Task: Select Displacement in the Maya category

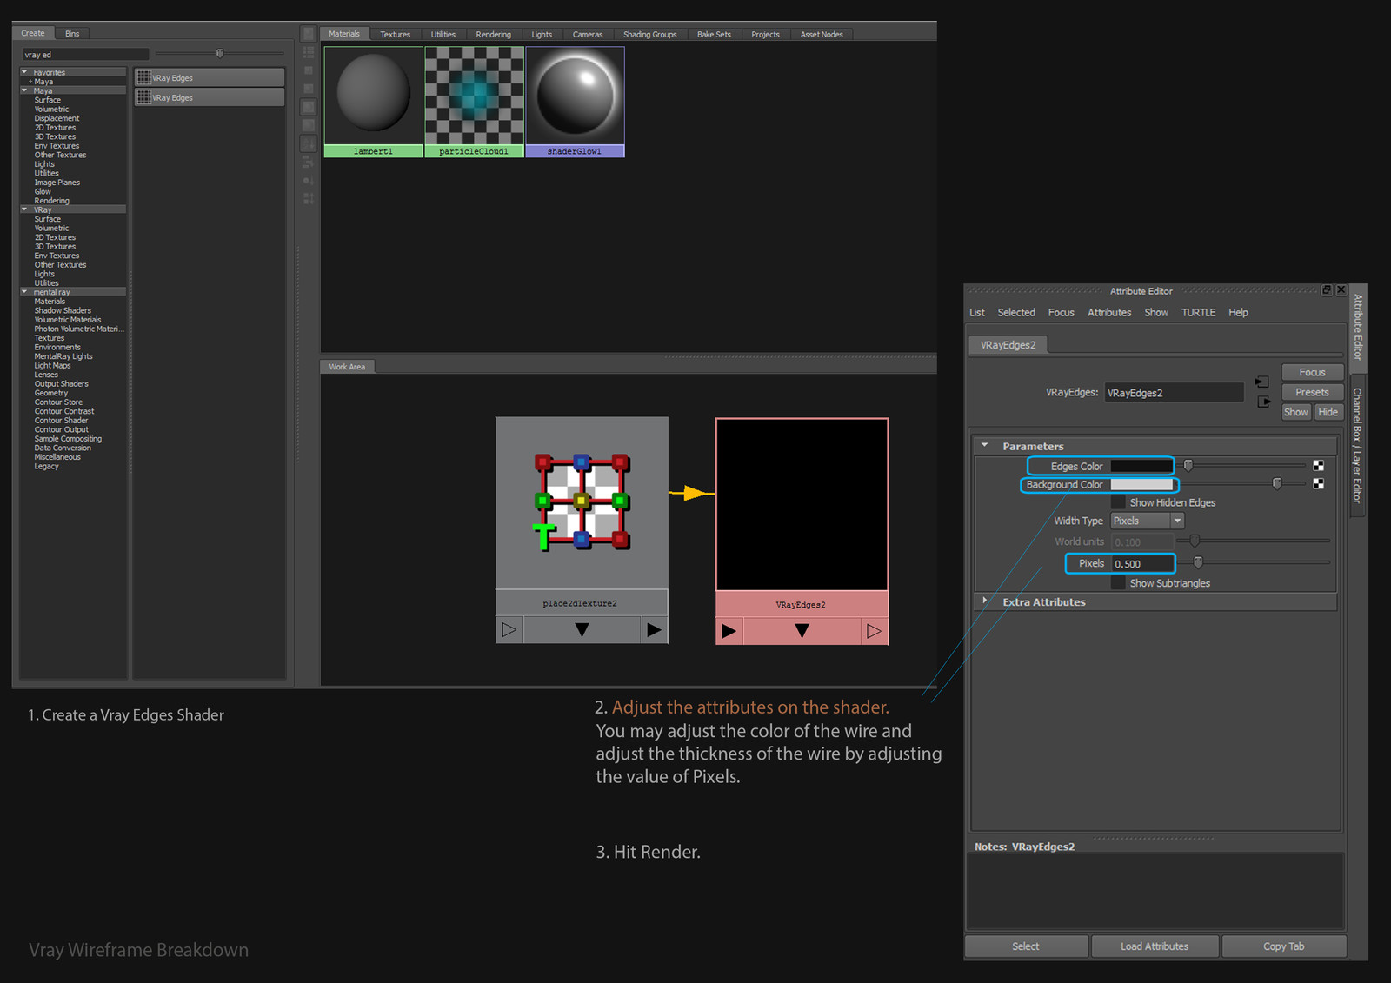Action: point(57,118)
